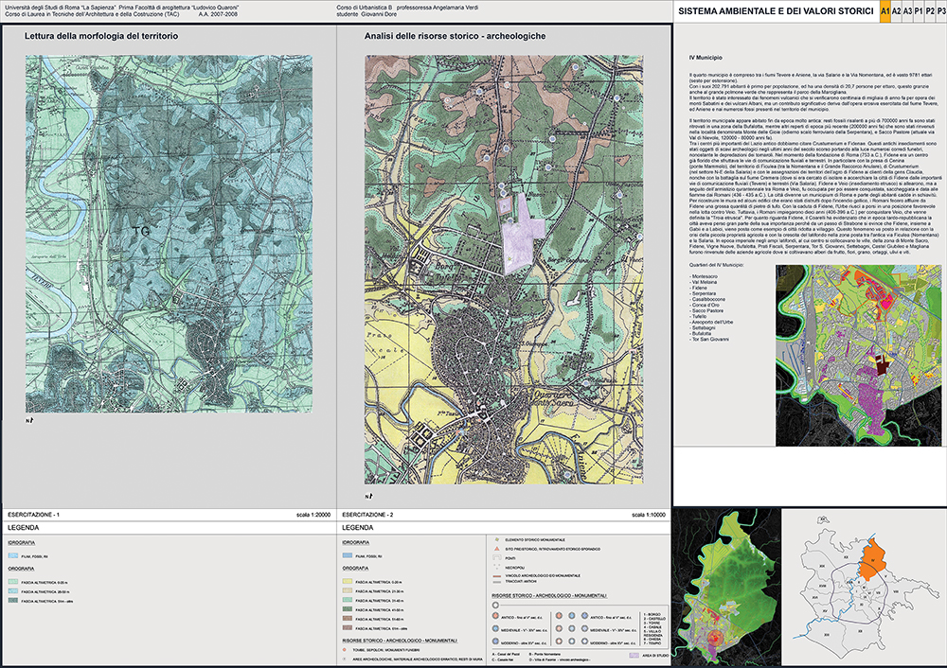This screenshot has width=947, height=668.
Task: Click blue Fiumi, Fossi swatch in Esercitazione 1
Action: (x=13, y=556)
